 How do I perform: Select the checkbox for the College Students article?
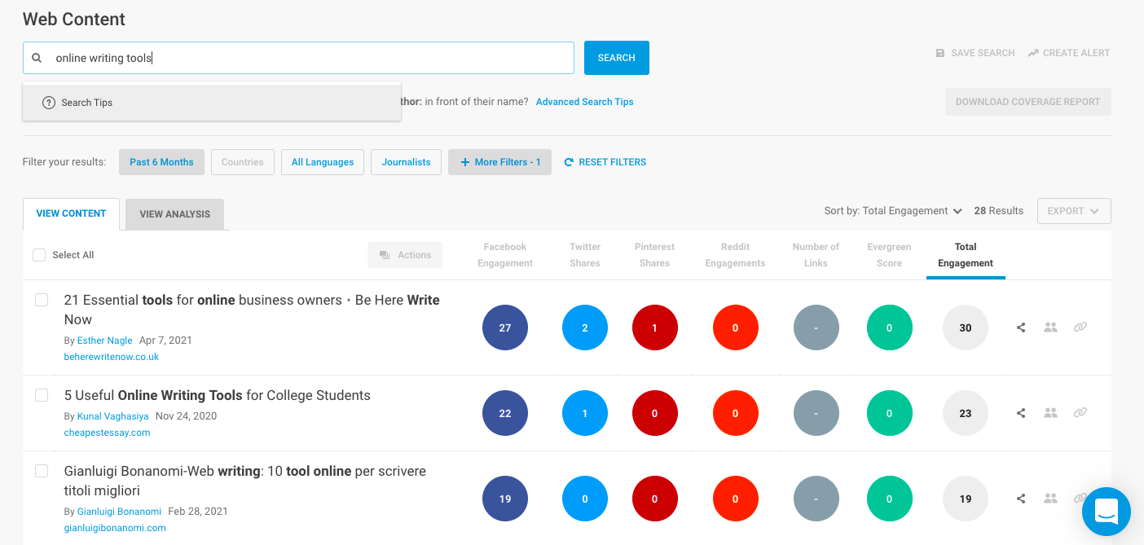point(42,395)
